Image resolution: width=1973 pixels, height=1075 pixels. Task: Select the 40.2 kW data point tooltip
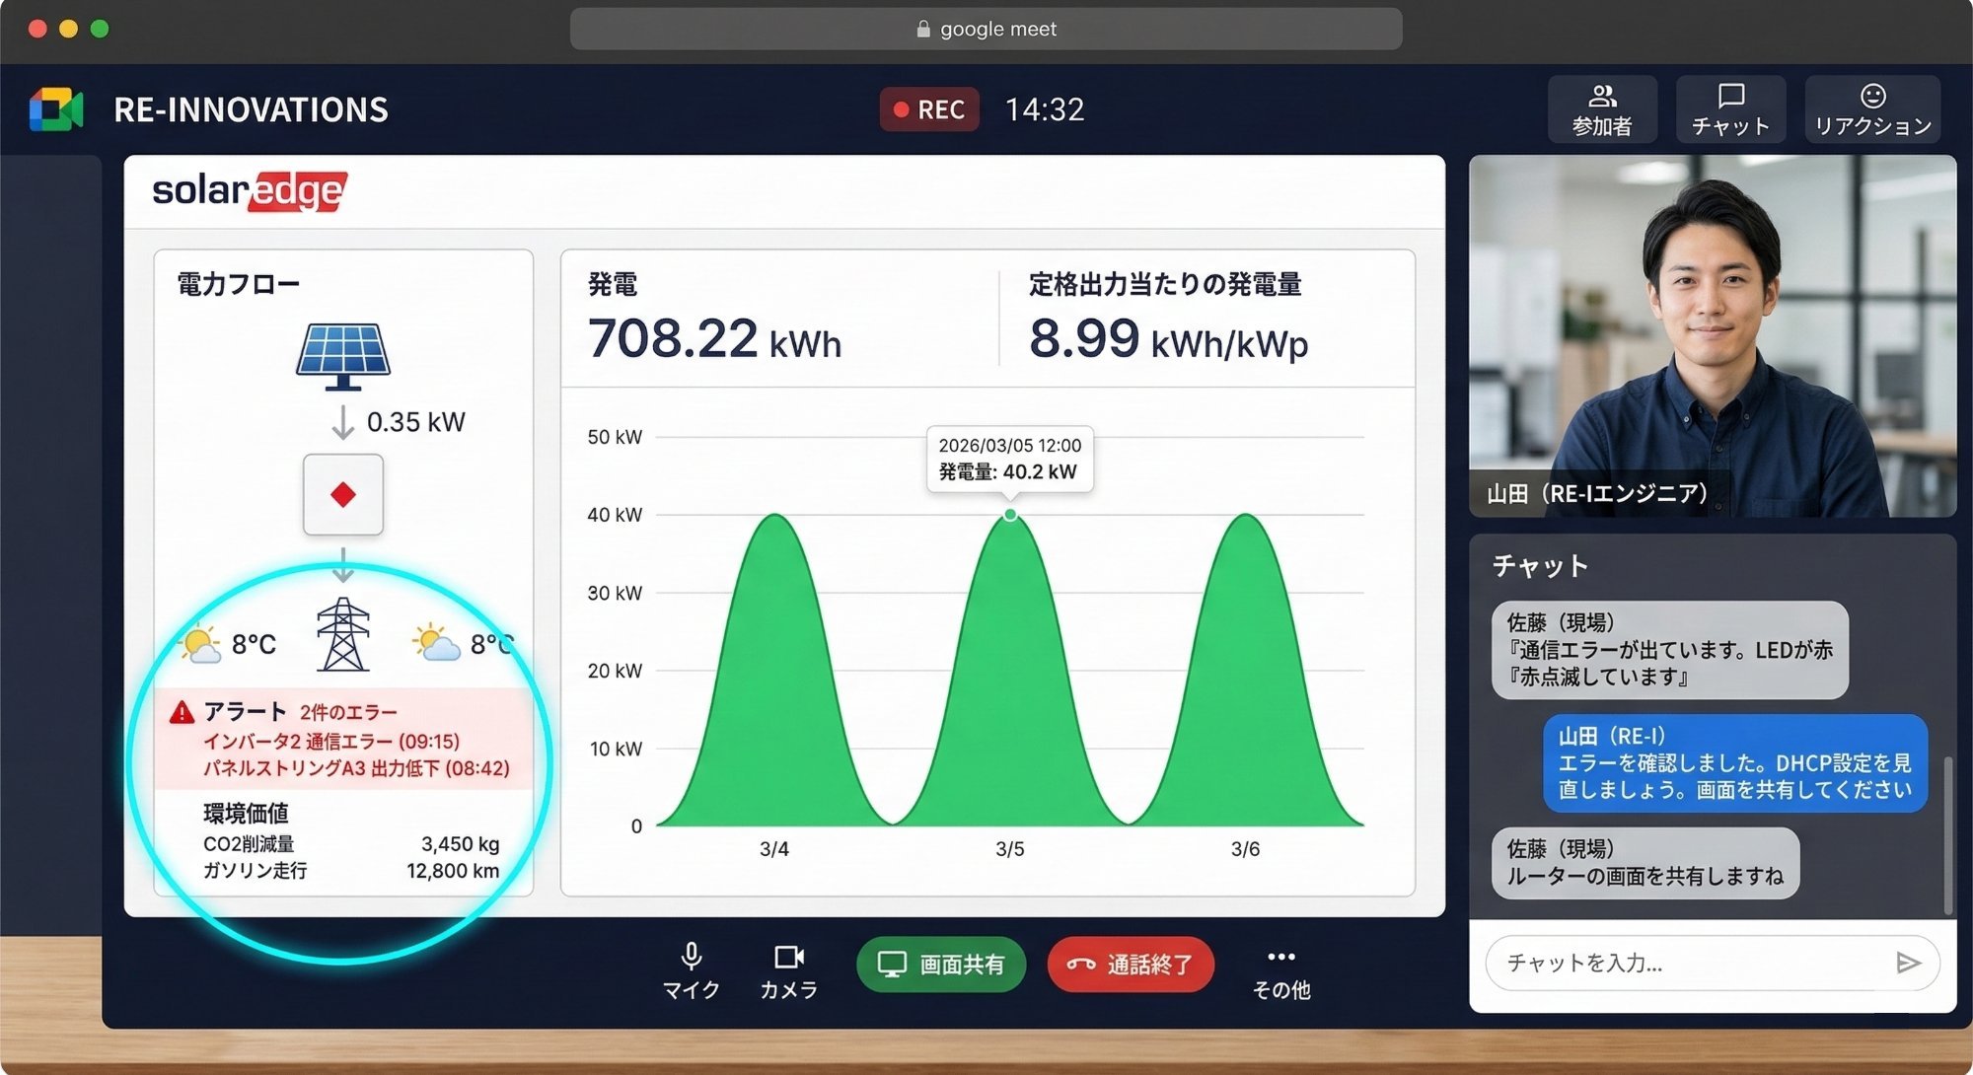[1010, 459]
